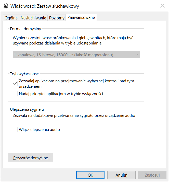The height and width of the screenshot is (182, 169).
Task: Click the headset icon in the title bar
Action: coord(6,6)
